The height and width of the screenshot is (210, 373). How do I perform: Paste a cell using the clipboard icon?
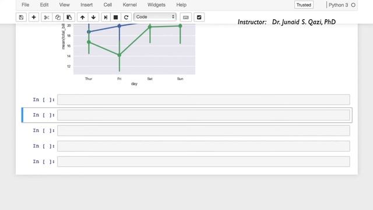coord(69,17)
